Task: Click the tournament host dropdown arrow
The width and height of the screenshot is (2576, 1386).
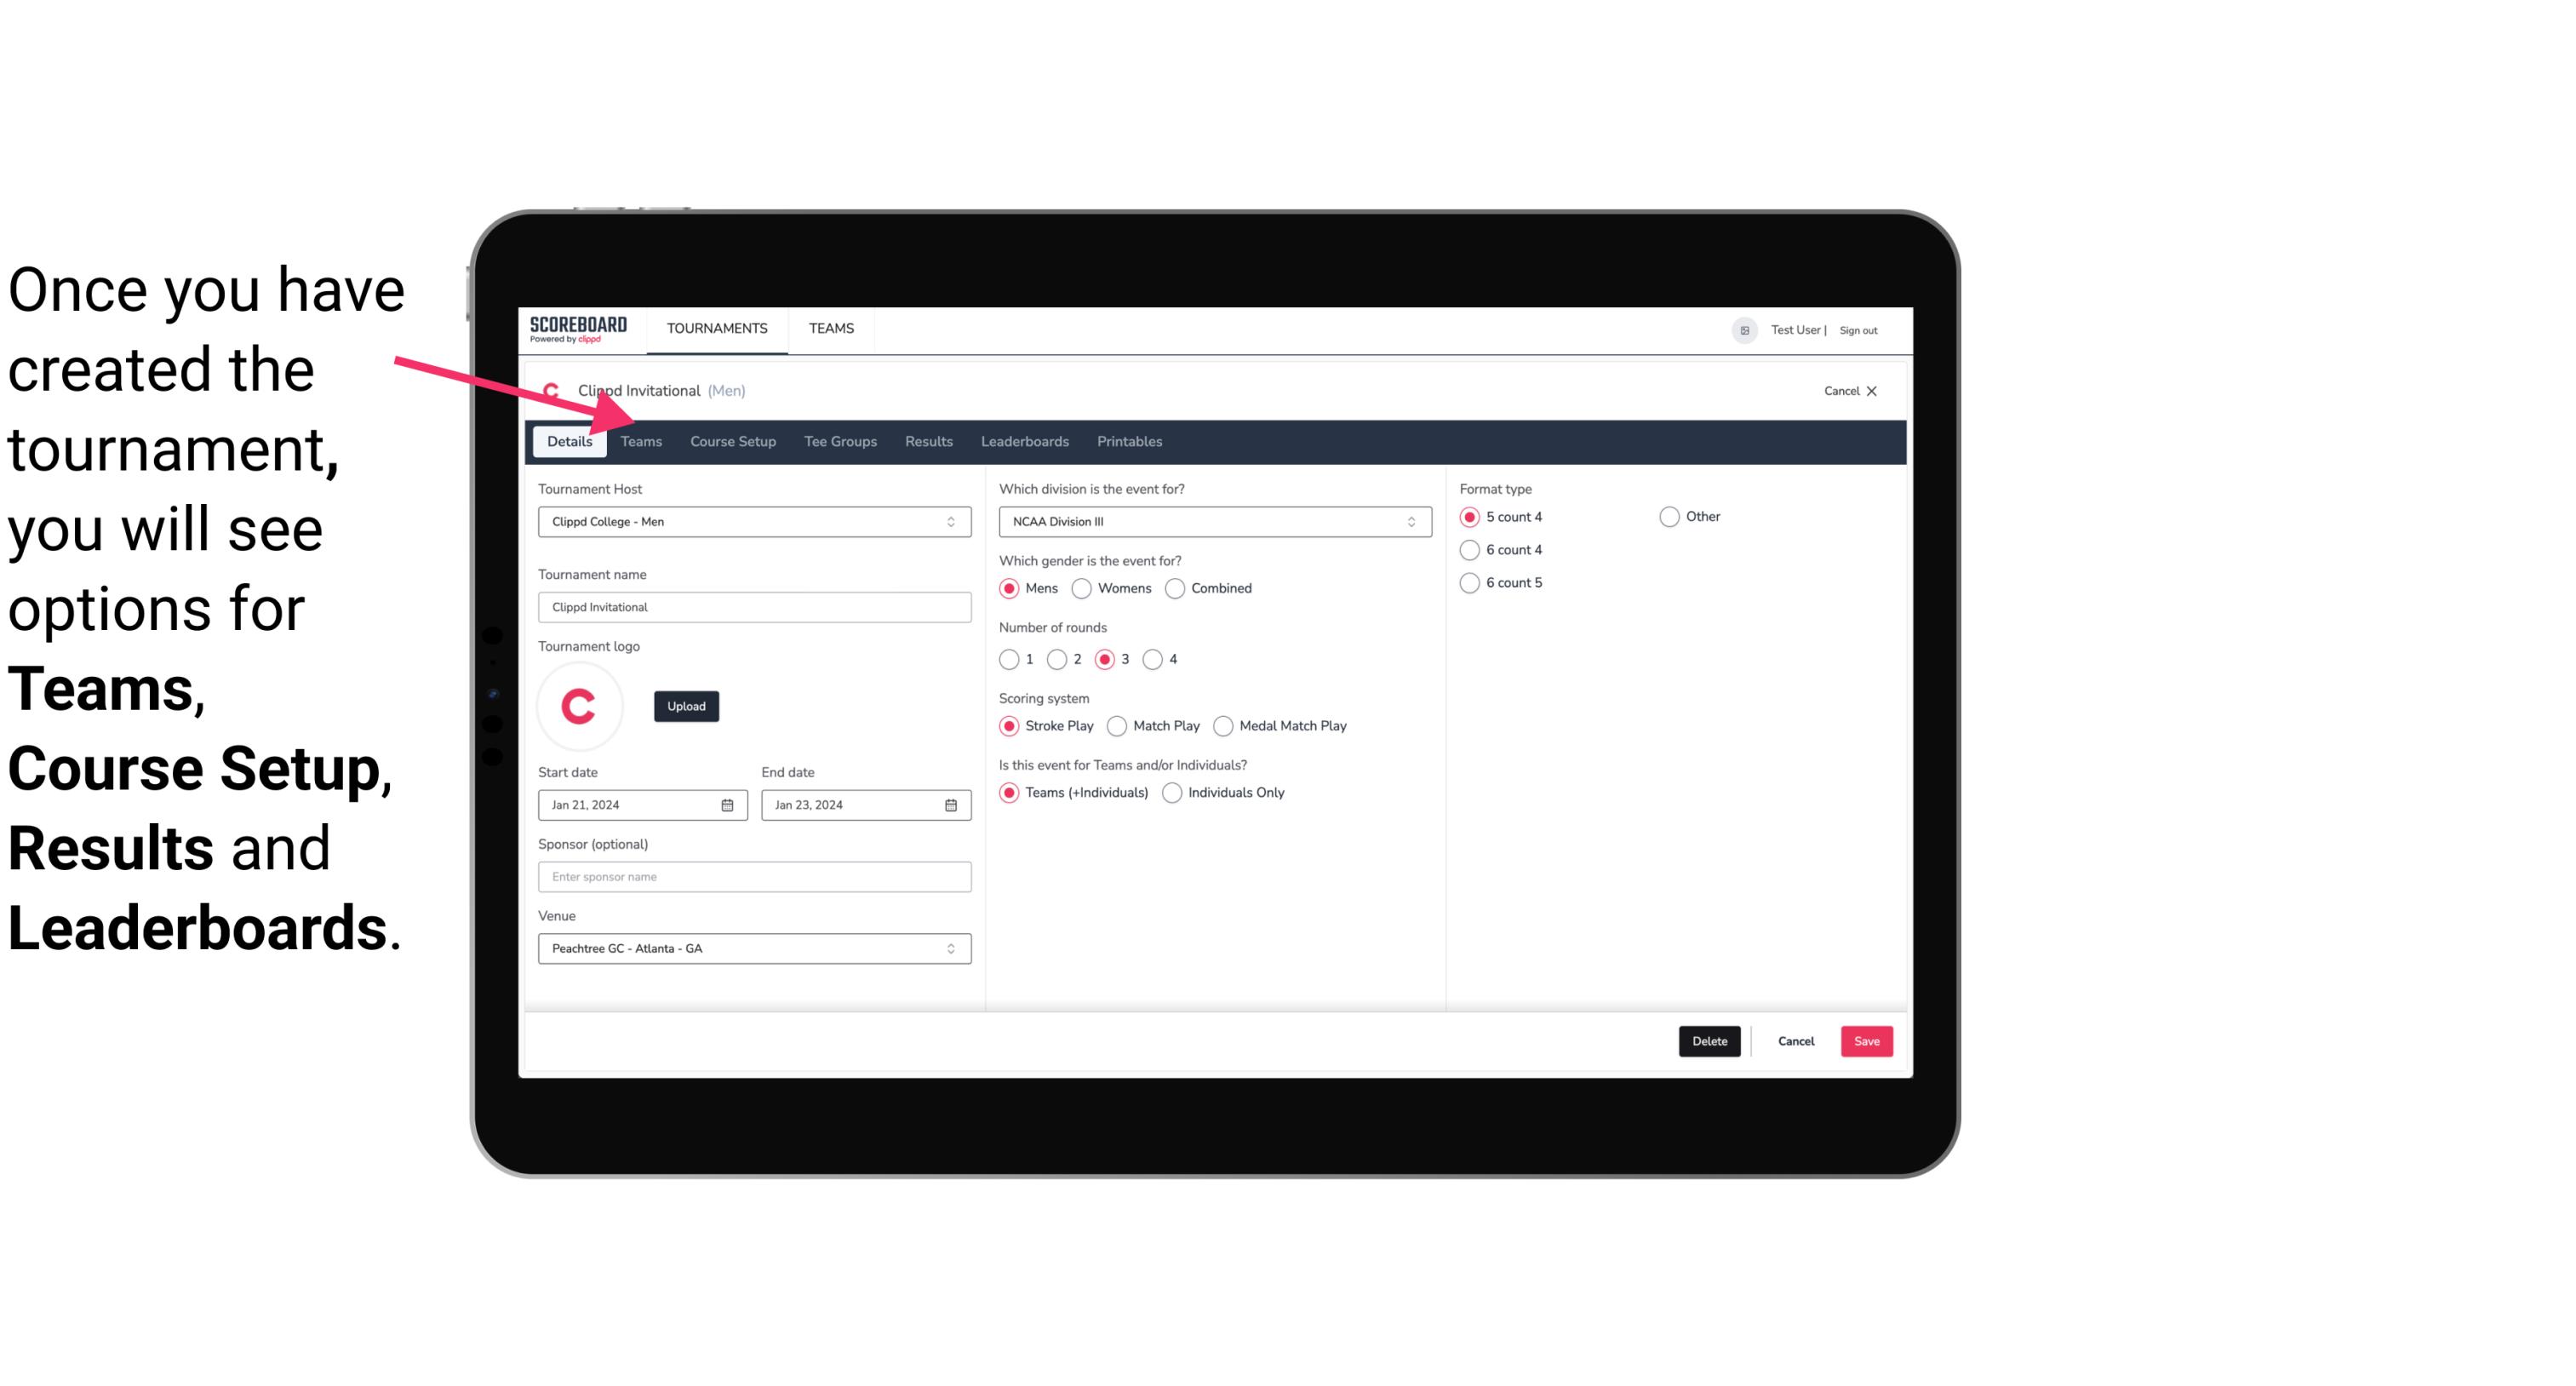Action: pos(952,521)
